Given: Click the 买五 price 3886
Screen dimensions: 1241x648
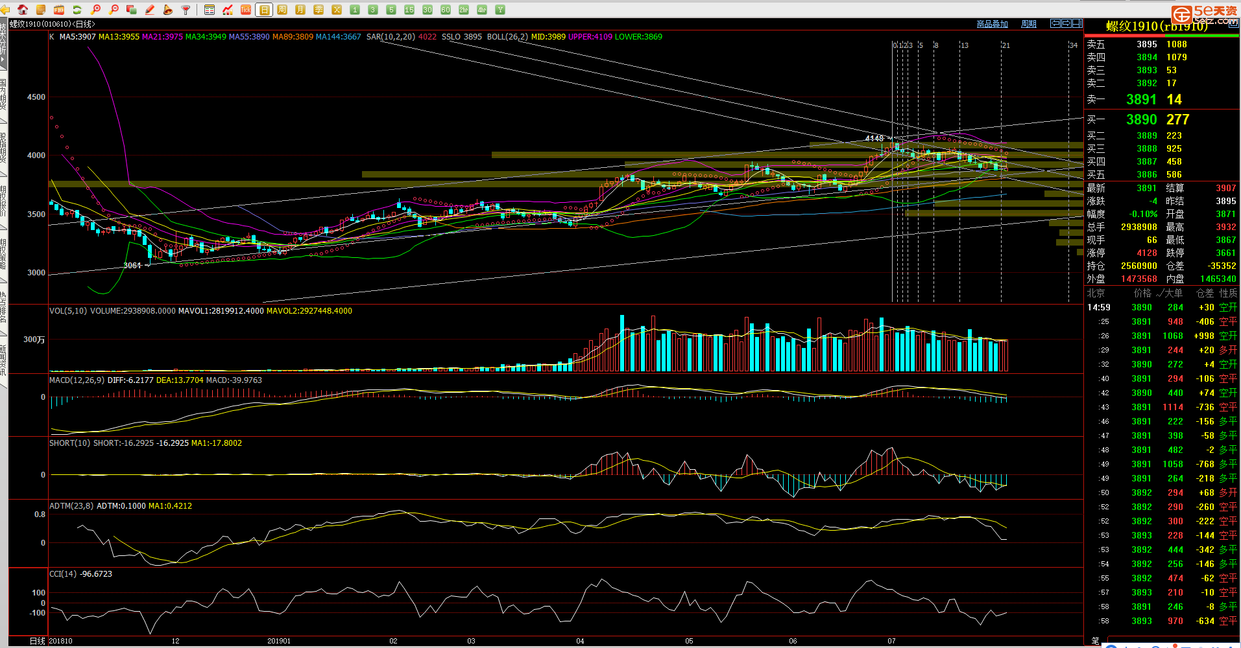Looking at the screenshot, I should [x=1146, y=174].
